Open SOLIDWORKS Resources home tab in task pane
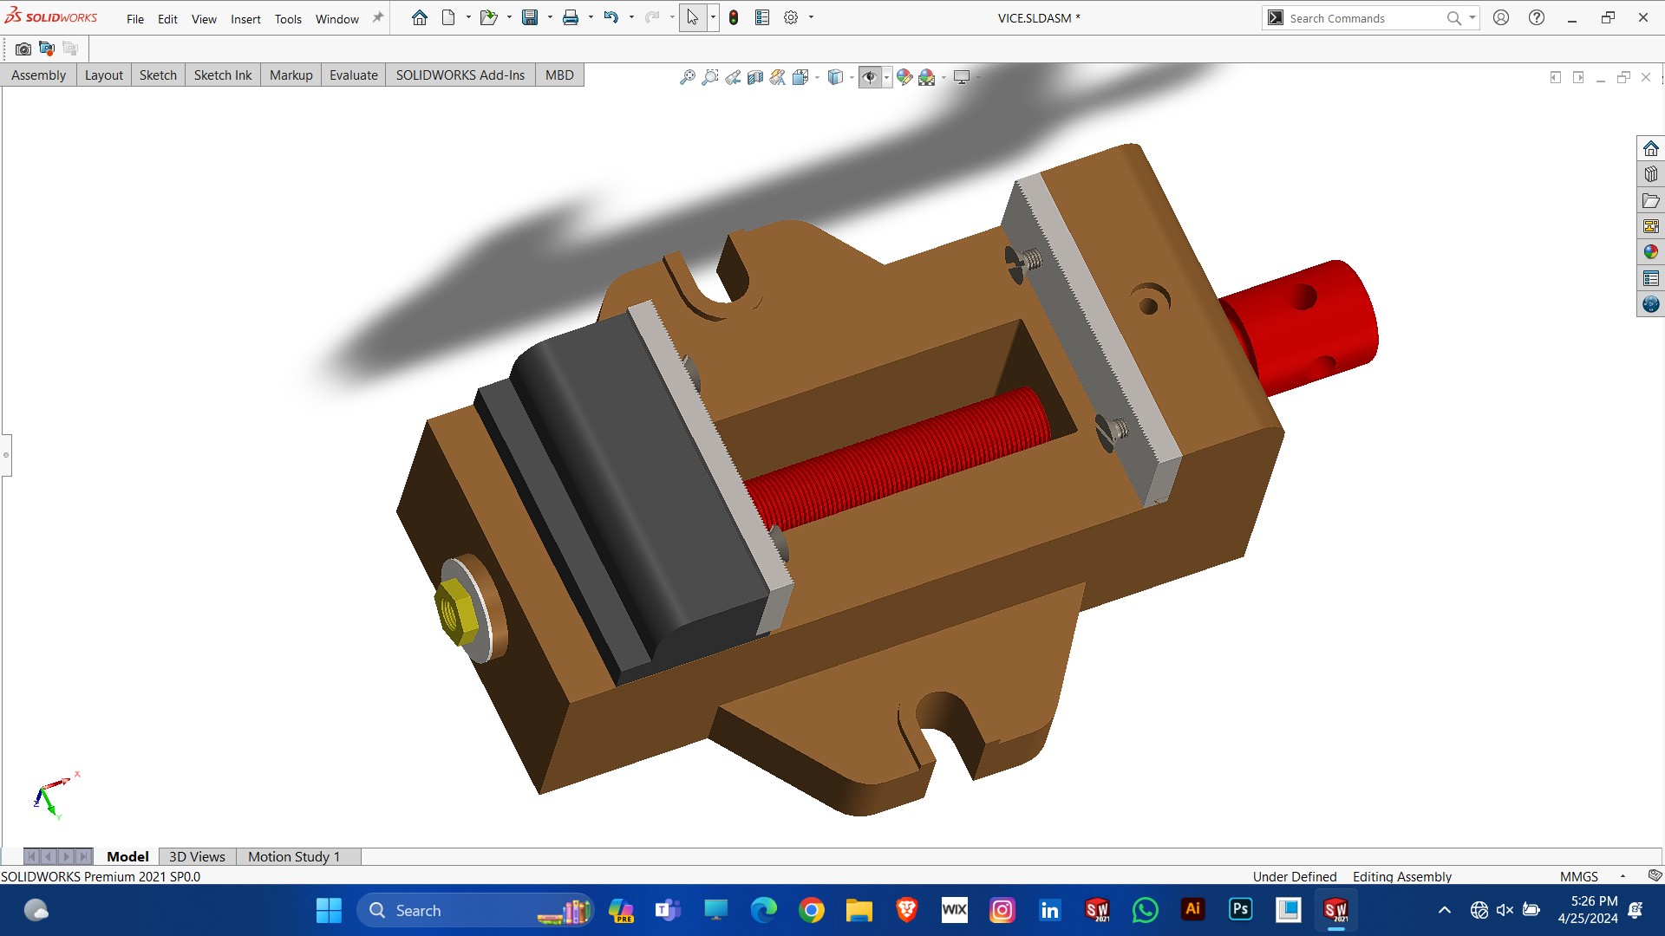Viewport: 1665px width, 936px height. click(1650, 148)
